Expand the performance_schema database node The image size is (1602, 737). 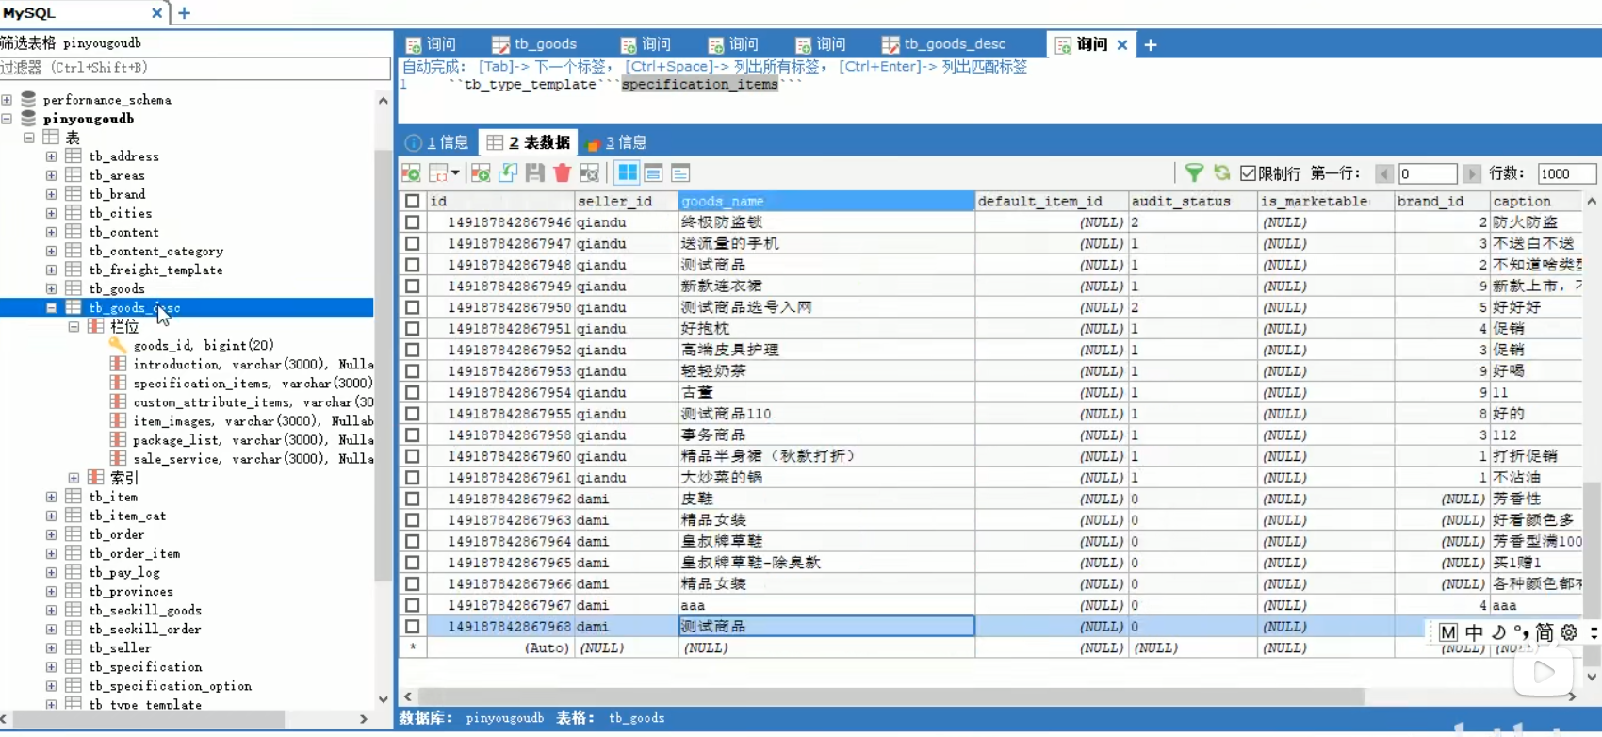point(7,99)
